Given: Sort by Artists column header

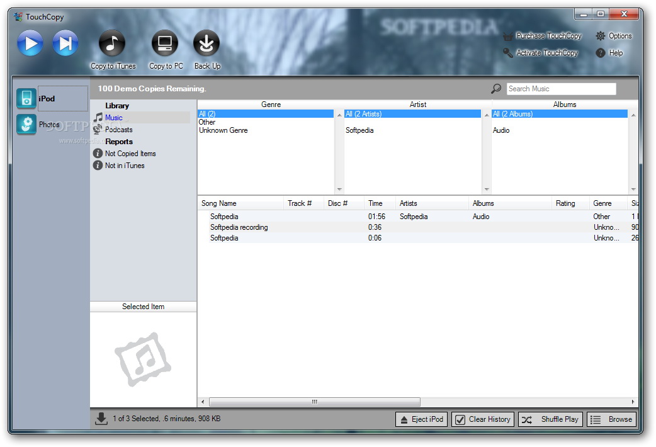Looking at the screenshot, I should point(432,203).
